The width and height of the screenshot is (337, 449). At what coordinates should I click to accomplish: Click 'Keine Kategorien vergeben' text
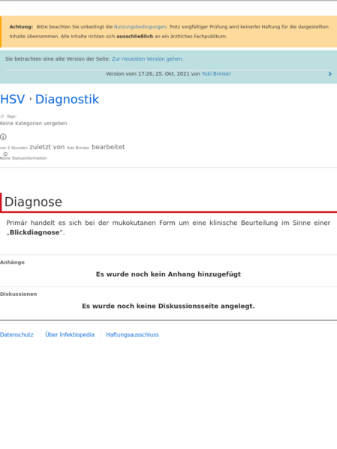tap(34, 124)
